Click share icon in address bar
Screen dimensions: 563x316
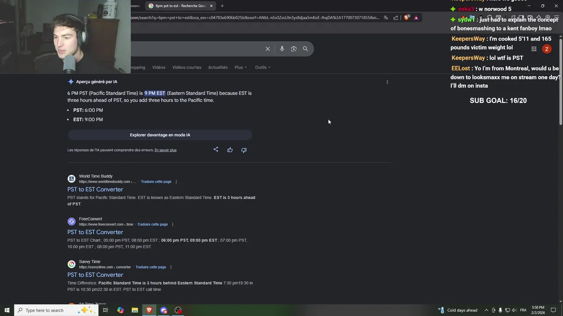pos(396,18)
